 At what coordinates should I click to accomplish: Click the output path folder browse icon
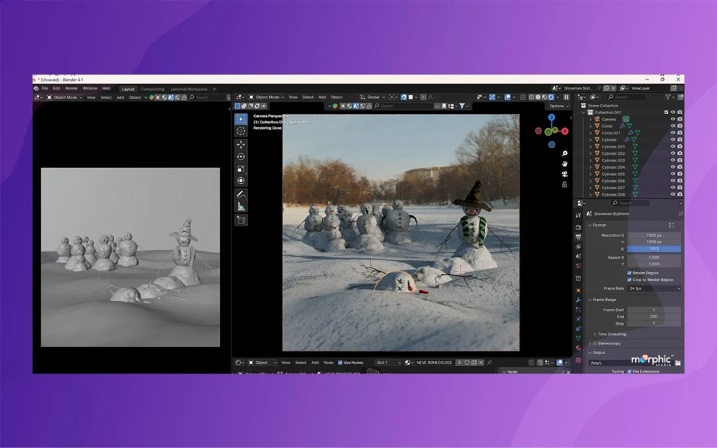pyautogui.click(x=678, y=363)
